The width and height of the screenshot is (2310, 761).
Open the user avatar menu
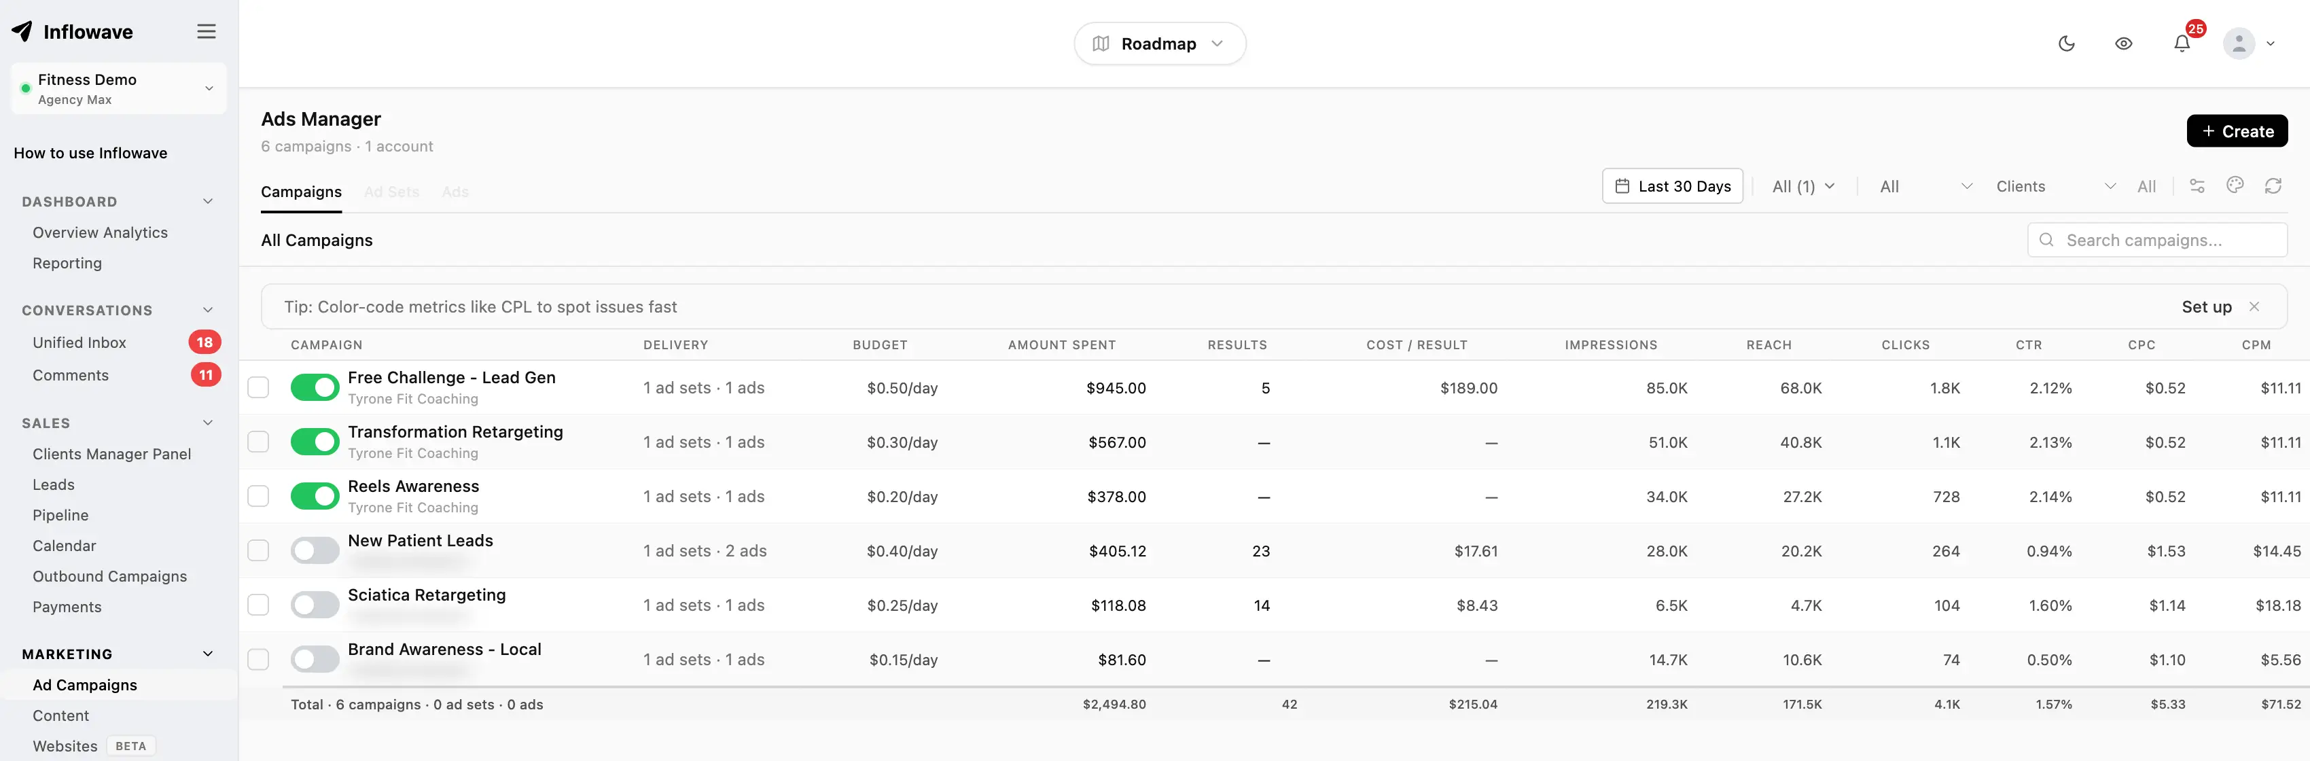(x=2249, y=43)
